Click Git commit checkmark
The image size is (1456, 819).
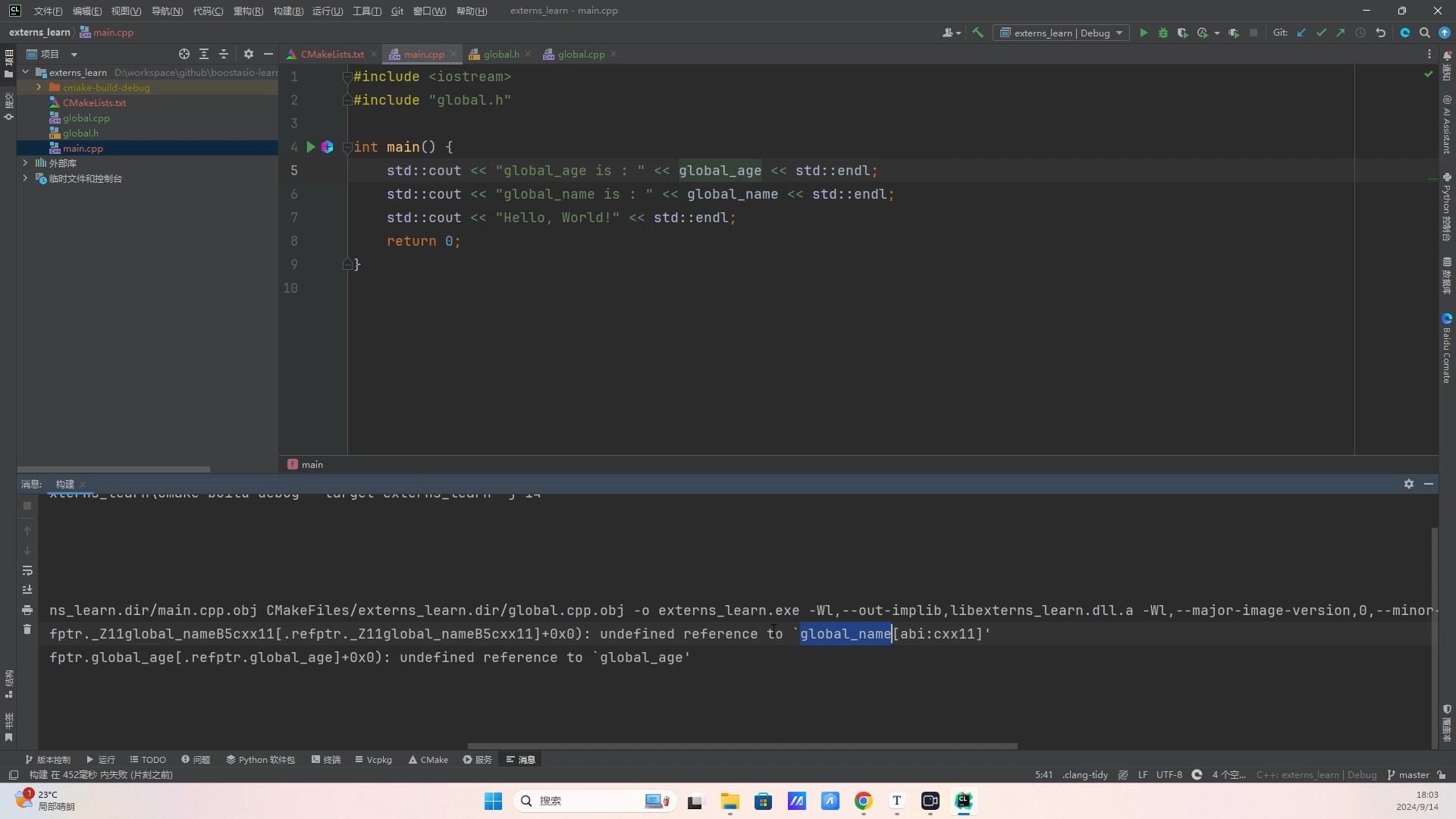click(1321, 33)
